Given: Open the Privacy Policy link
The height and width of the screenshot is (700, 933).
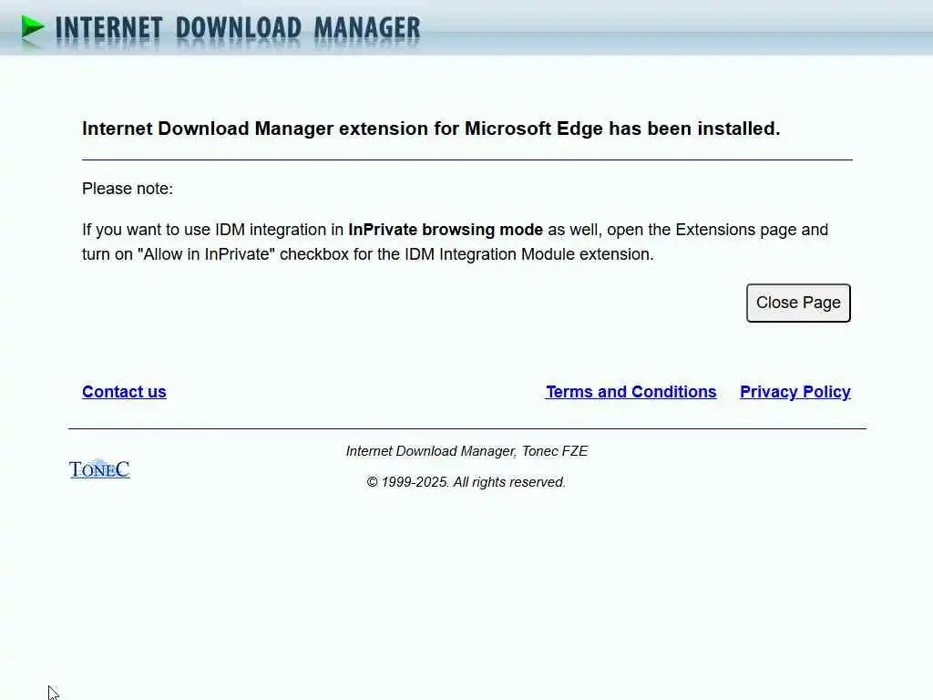Looking at the screenshot, I should coord(795,392).
